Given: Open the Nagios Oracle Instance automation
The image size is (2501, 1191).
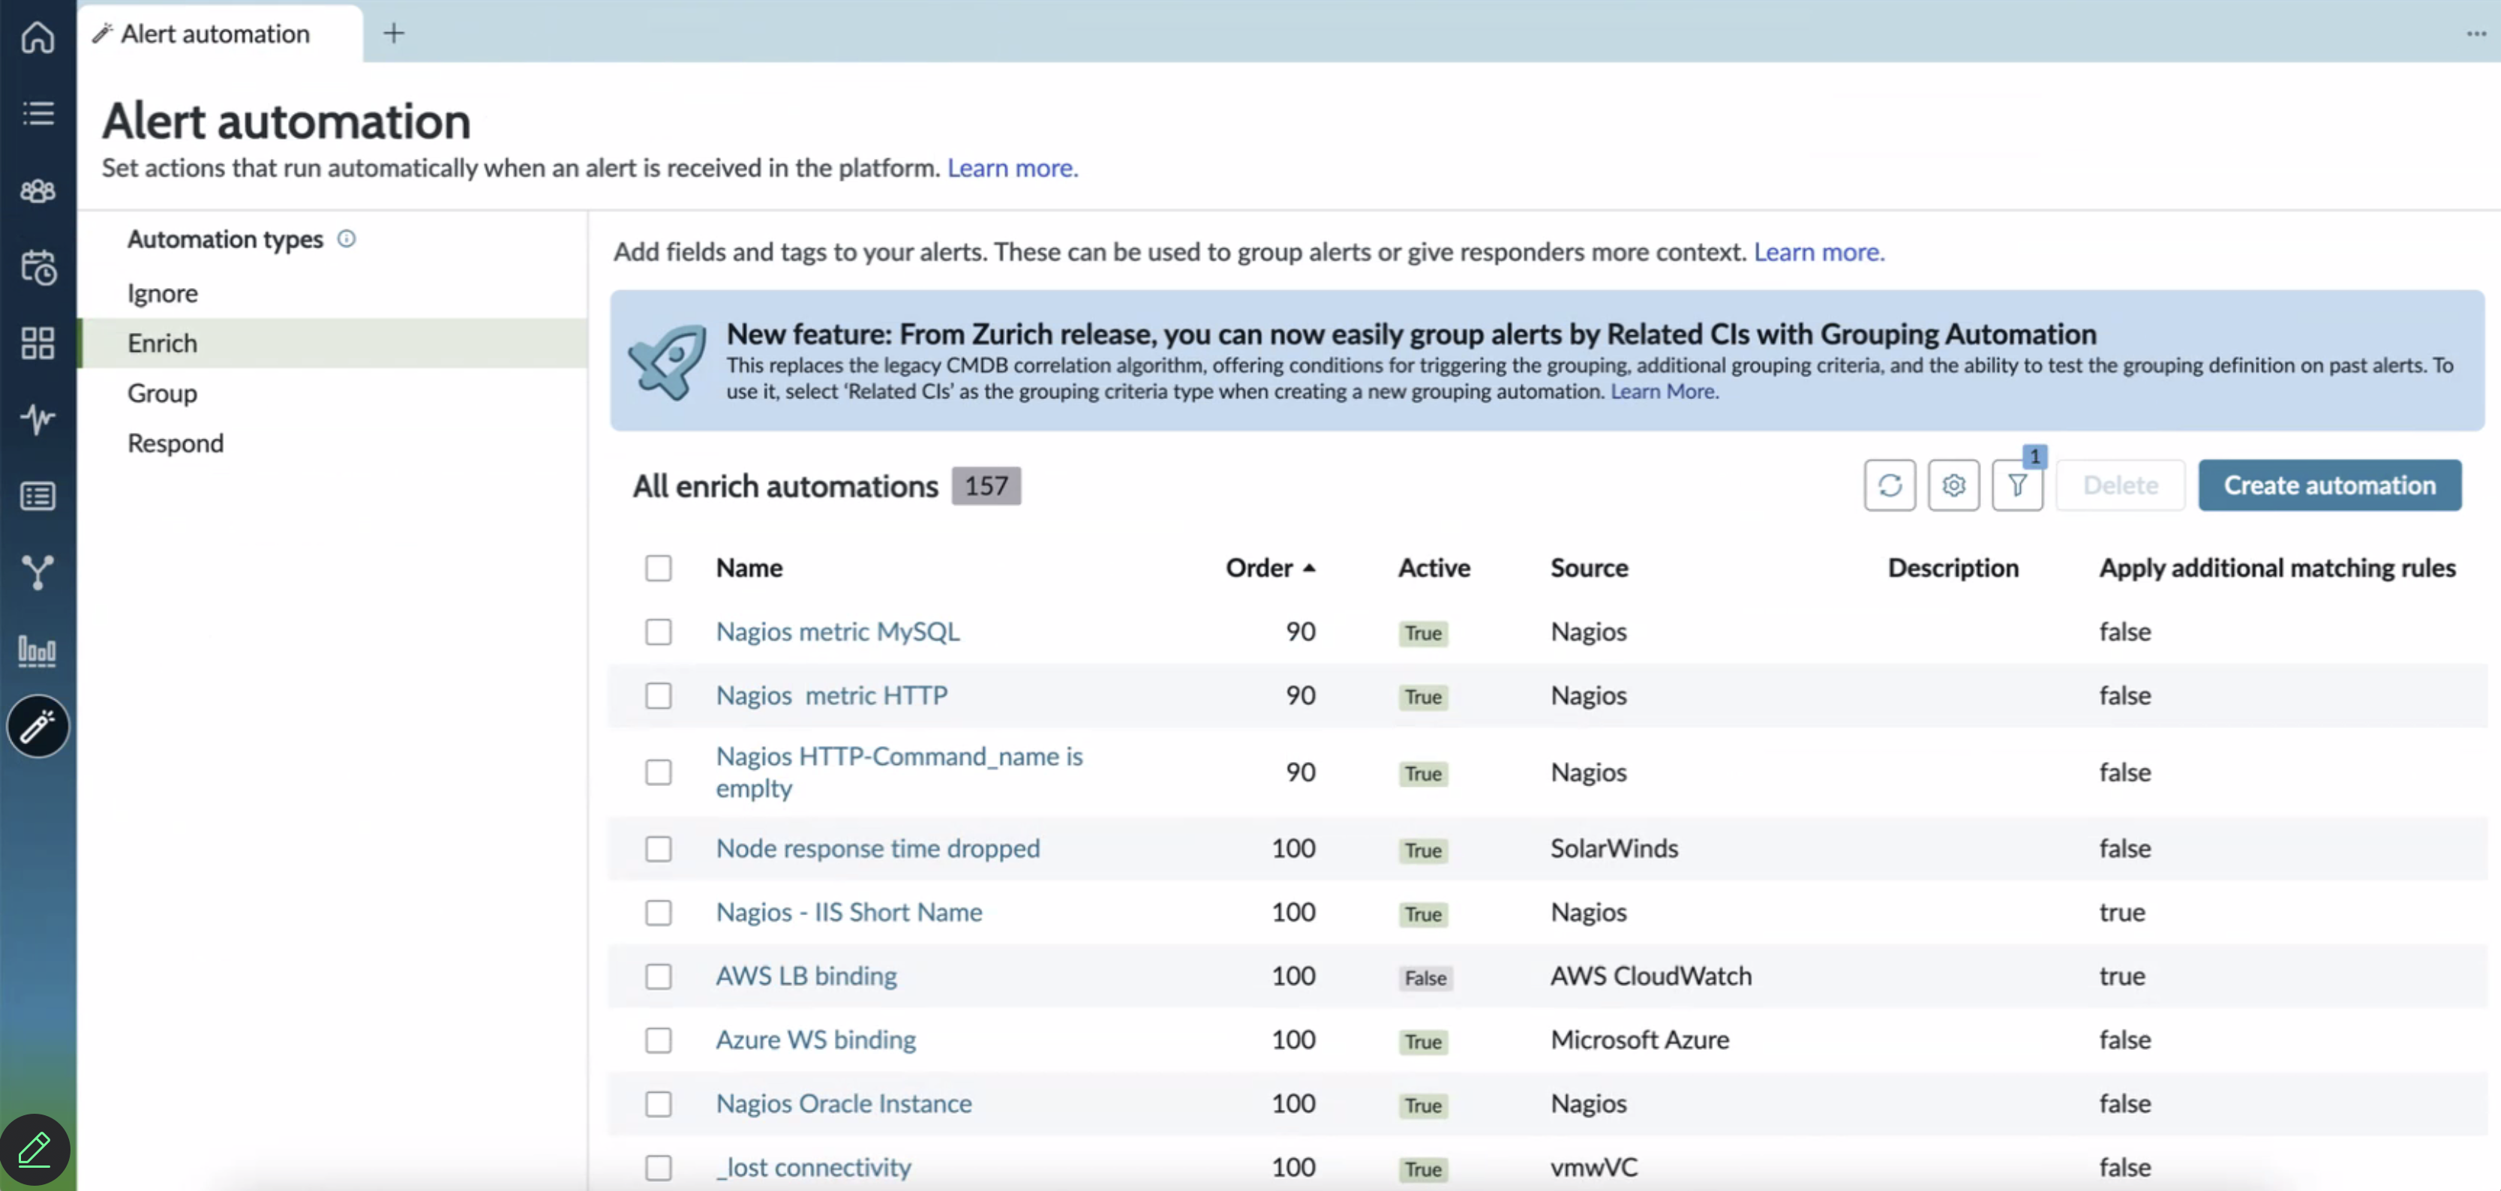Looking at the screenshot, I should click(844, 1105).
